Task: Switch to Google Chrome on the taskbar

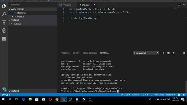Action: (57, 99)
